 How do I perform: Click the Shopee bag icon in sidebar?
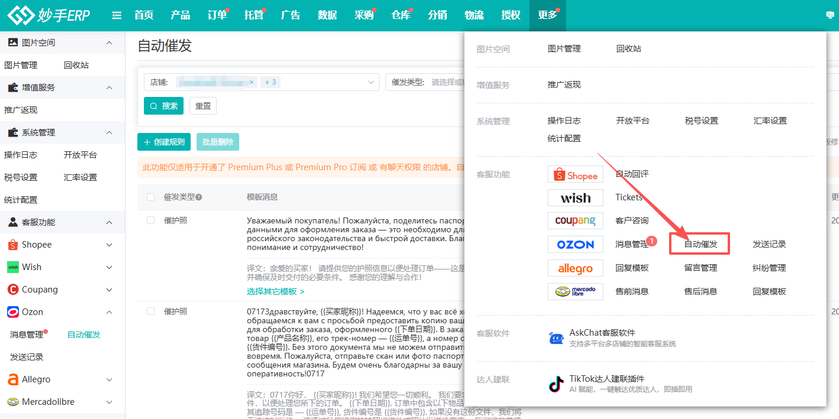tap(12, 245)
